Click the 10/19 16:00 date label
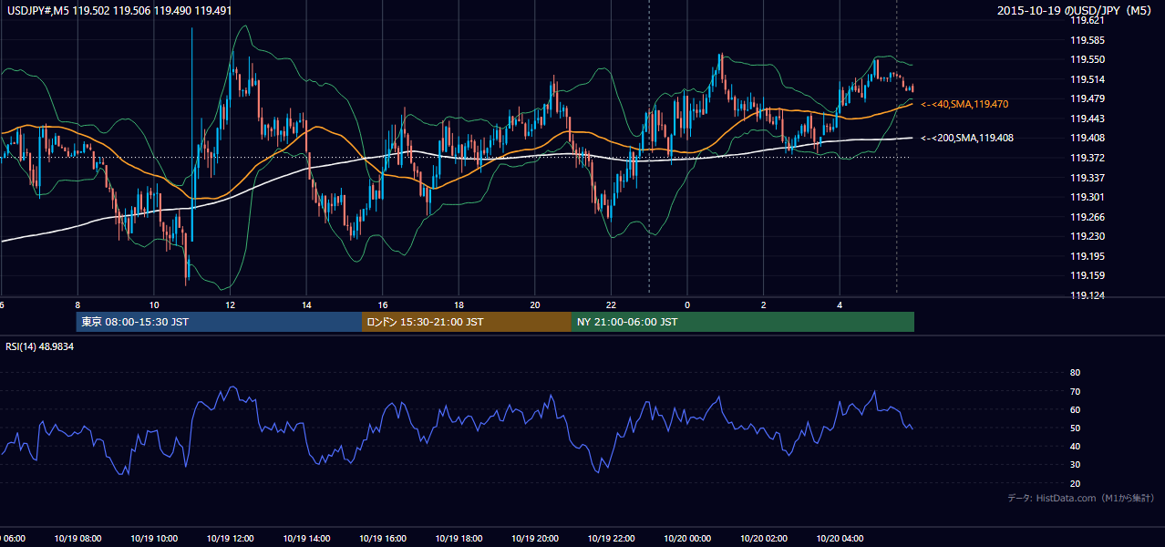Screen dimensions: 1165x547 click(x=383, y=539)
